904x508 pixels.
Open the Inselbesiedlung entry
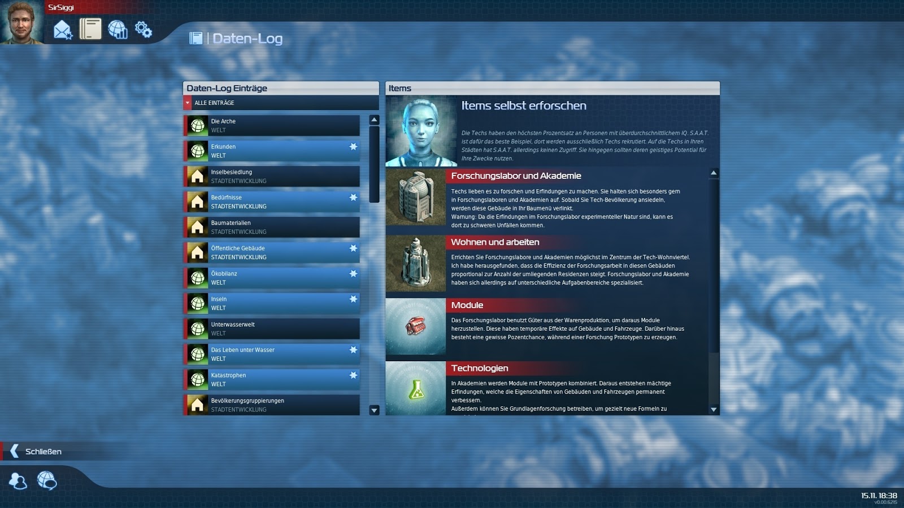coord(271,176)
